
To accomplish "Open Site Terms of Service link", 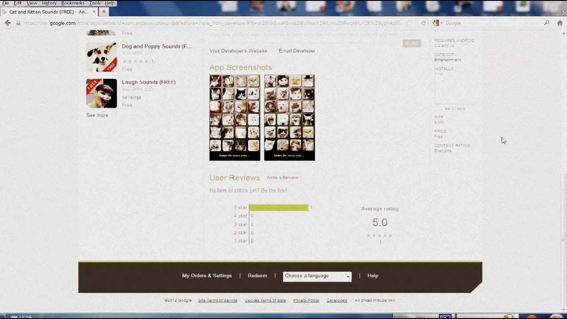I will (x=218, y=301).
